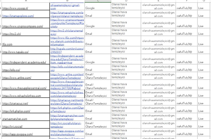Image resolution: width=211 pixels, height=139 pixels.
Task: Open the artfire.com ext/people/OlansiTemizleyici link
Action: click(x=67, y=76)
